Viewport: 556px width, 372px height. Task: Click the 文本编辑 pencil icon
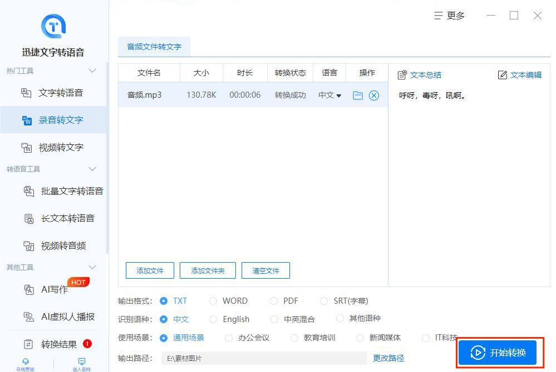tap(503, 75)
